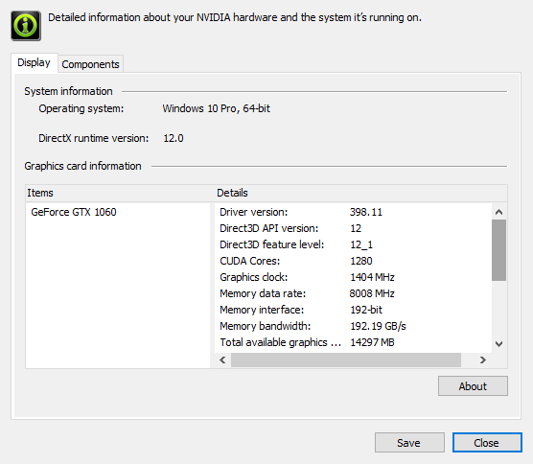Click the 1280 CUDA cores value

click(x=361, y=261)
